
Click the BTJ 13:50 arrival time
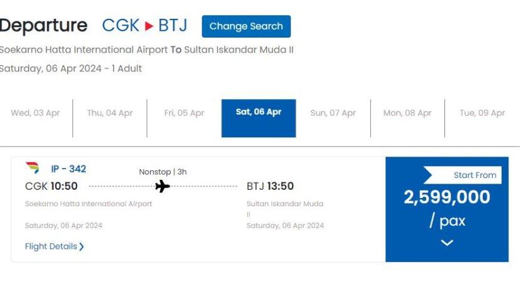pyautogui.click(x=270, y=186)
